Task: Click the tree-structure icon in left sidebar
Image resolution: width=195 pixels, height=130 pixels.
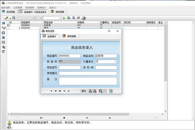Action: tap(4, 28)
